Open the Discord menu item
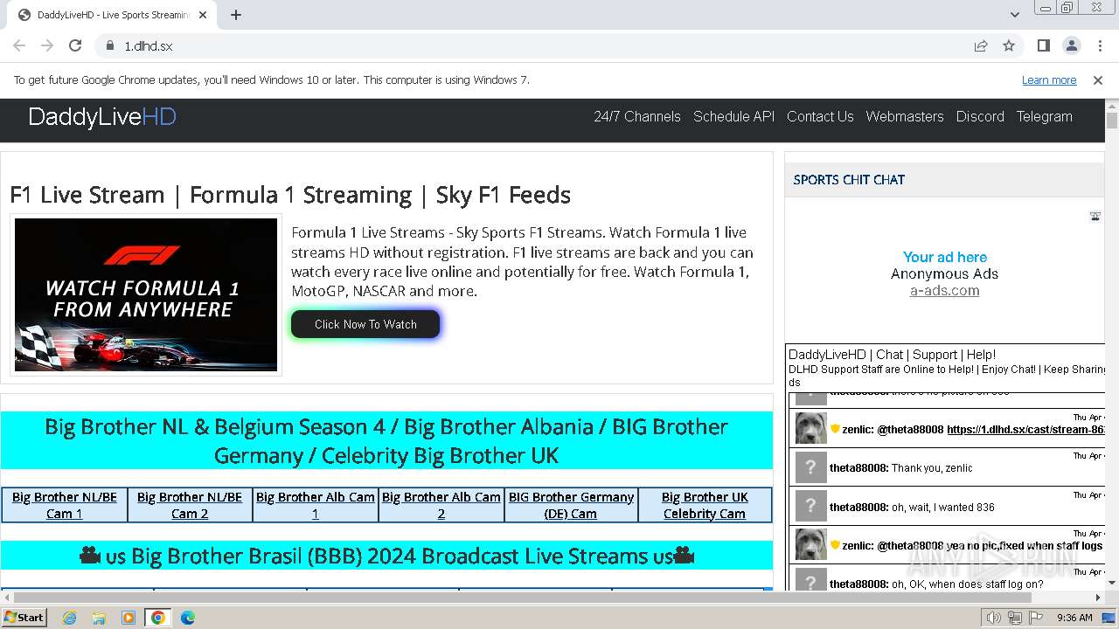This screenshot has height=629, width=1119. coord(980,116)
